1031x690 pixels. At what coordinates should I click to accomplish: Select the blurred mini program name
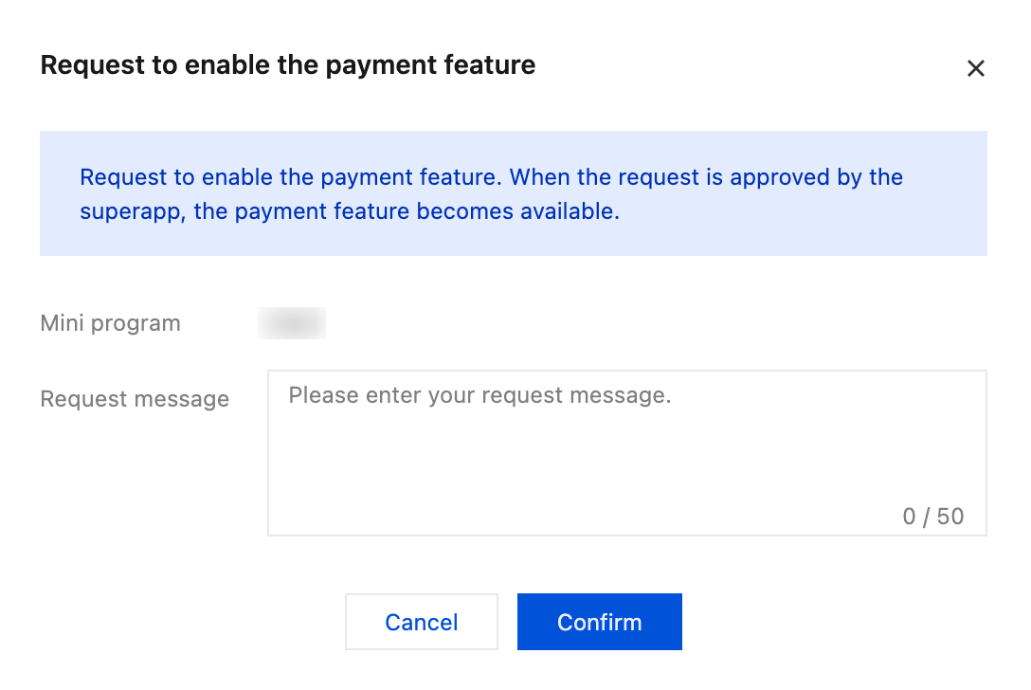tap(292, 323)
